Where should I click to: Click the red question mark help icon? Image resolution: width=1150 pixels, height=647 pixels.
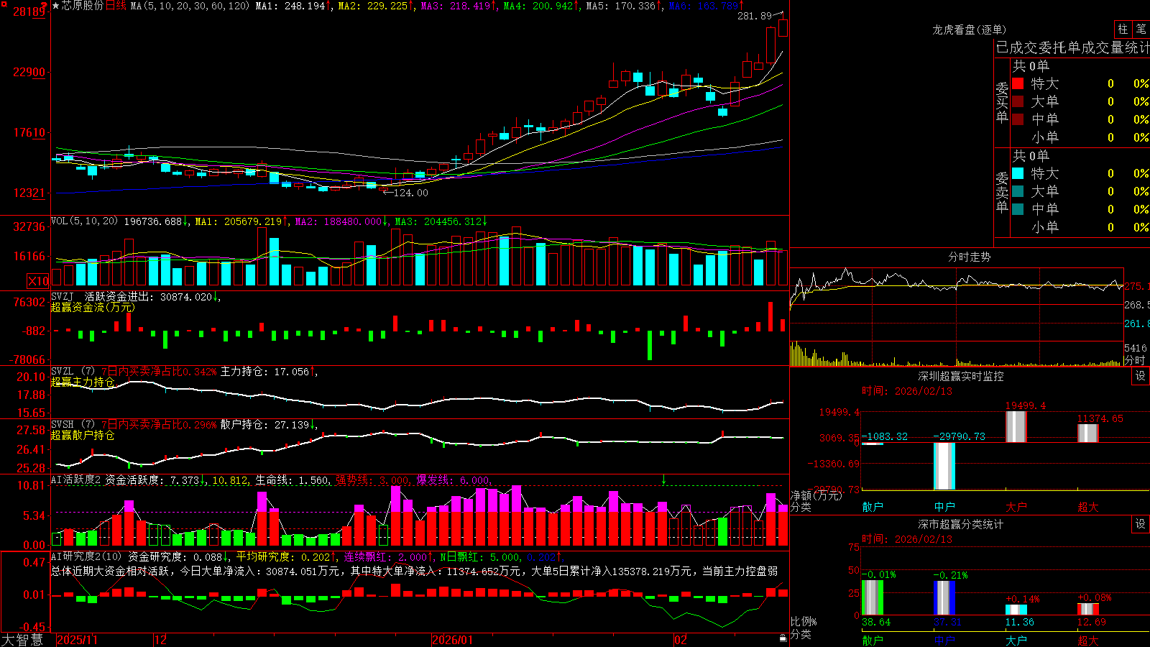(x=45, y=6)
